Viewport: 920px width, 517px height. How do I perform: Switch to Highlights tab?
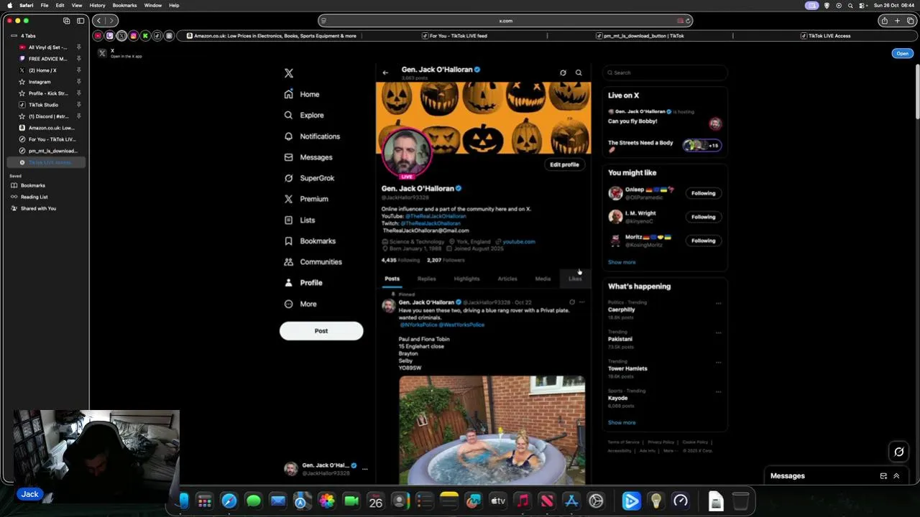(x=466, y=279)
